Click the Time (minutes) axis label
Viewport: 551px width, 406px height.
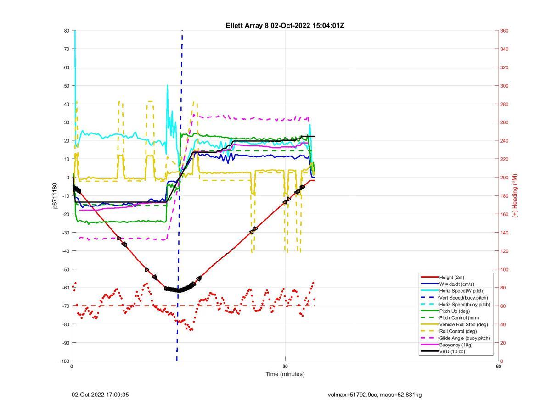(285, 374)
